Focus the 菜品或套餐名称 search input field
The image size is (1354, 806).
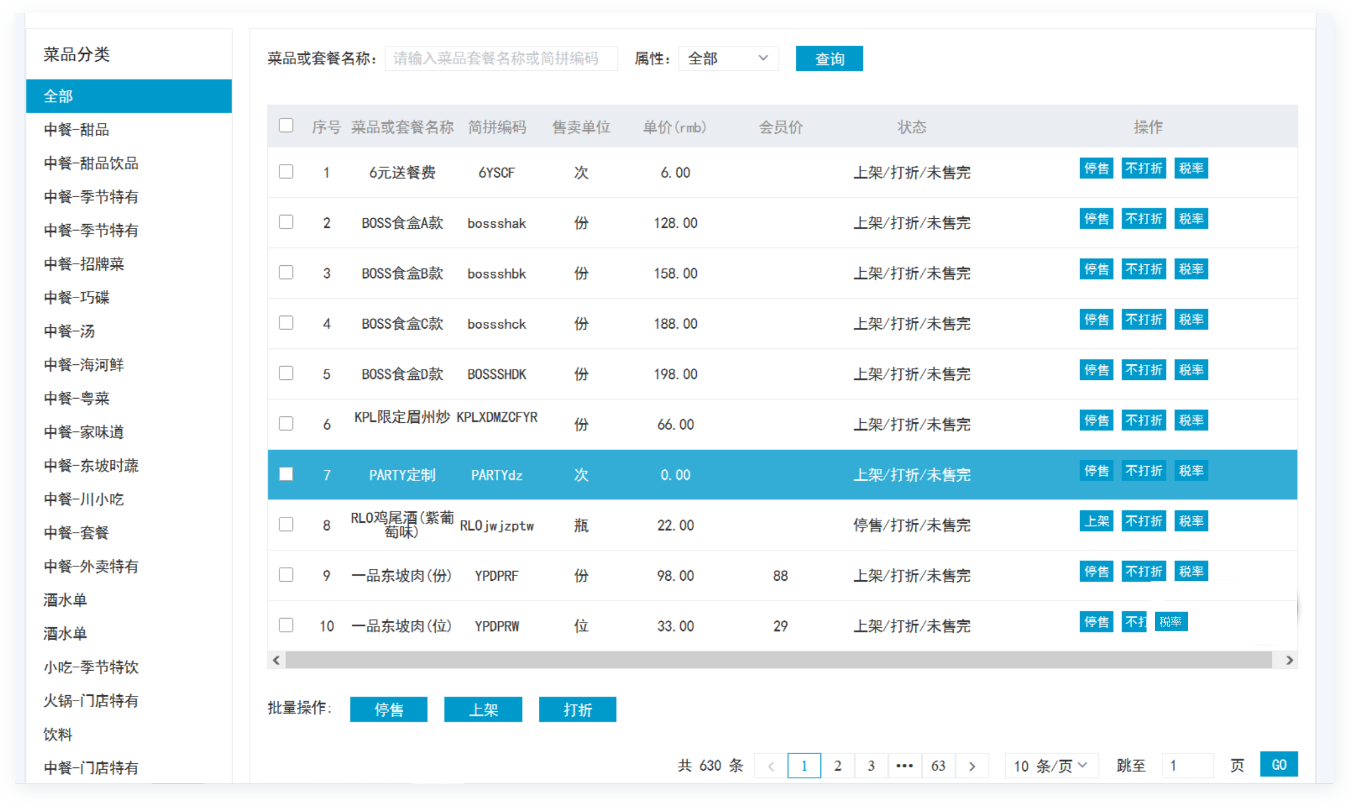pos(500,58)
